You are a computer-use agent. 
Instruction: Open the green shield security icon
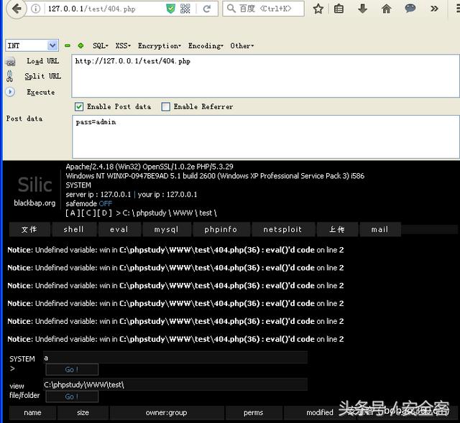coord(170,9)
